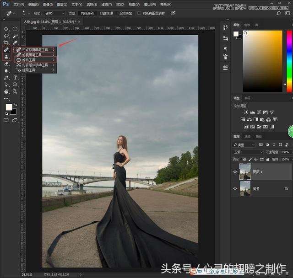Click the lock all layers padlock icon
Image resolution: width=293 pixels, height=278 pixels.
[x=268, y=159]
